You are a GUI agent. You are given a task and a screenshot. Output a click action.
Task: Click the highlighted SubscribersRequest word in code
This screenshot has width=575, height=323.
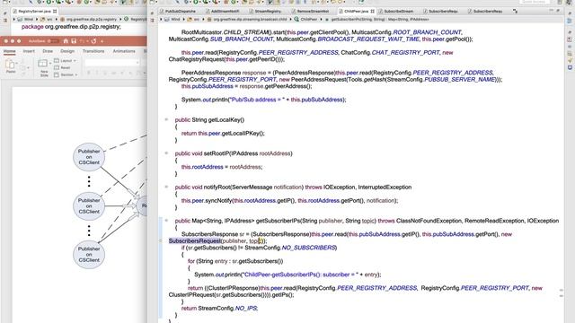tap(195, 241)
